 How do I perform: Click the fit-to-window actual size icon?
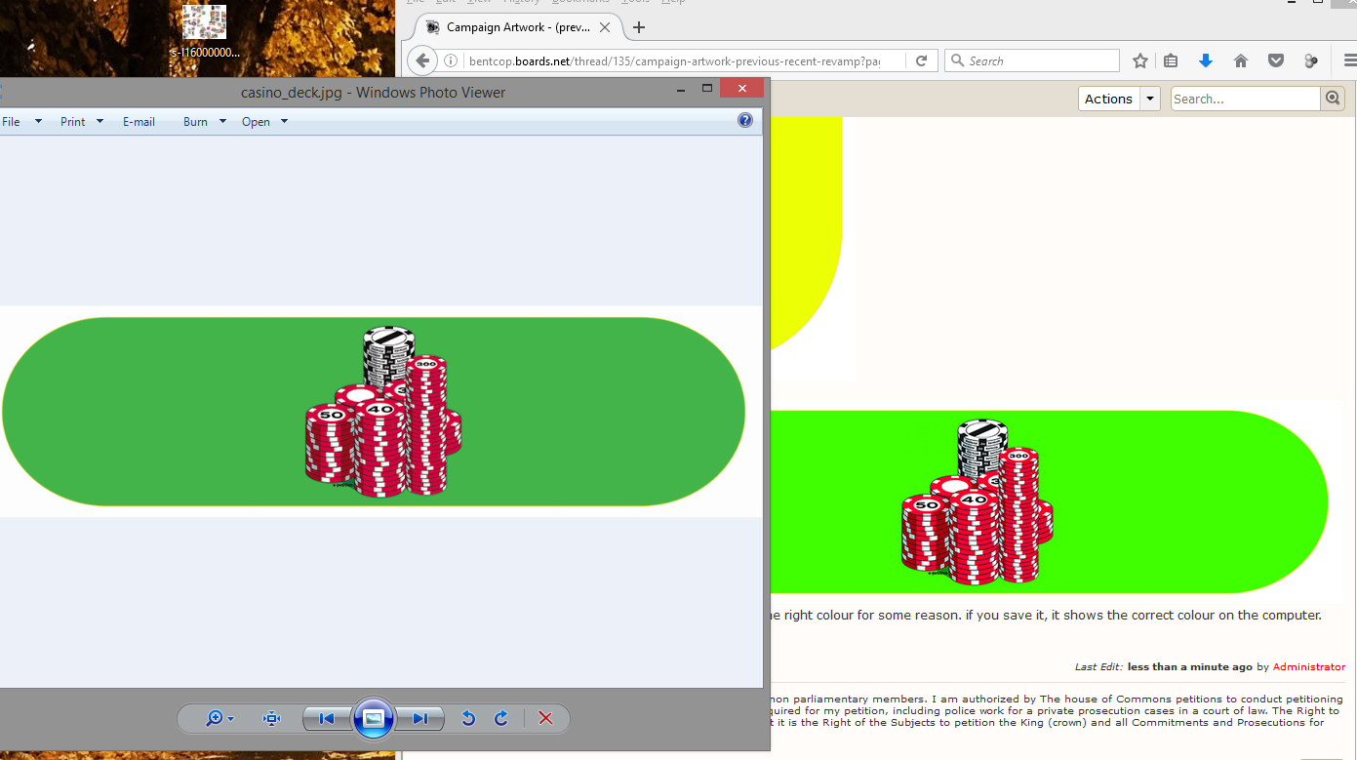[272, 719]
